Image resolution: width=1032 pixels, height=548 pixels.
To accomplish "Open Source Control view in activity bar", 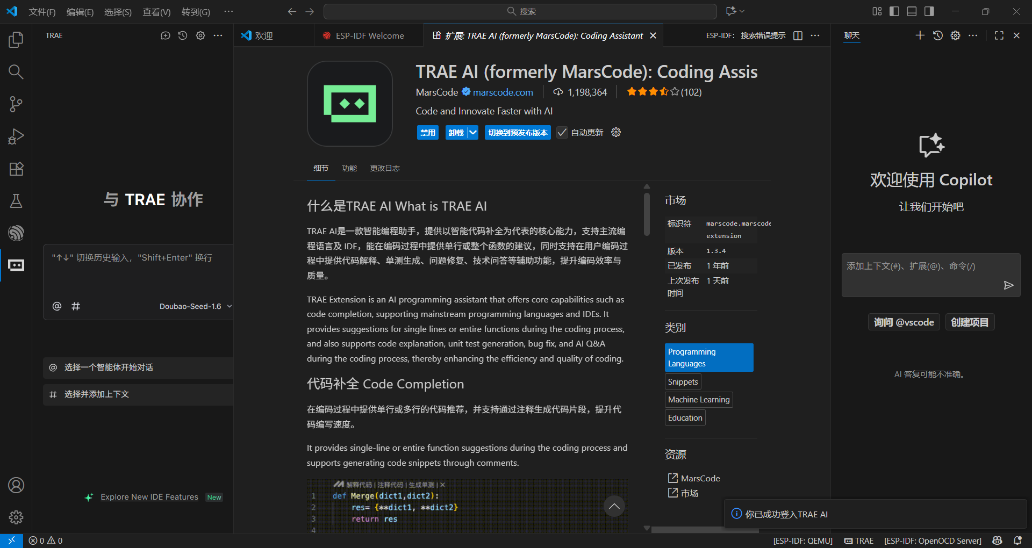I will 16,104.
